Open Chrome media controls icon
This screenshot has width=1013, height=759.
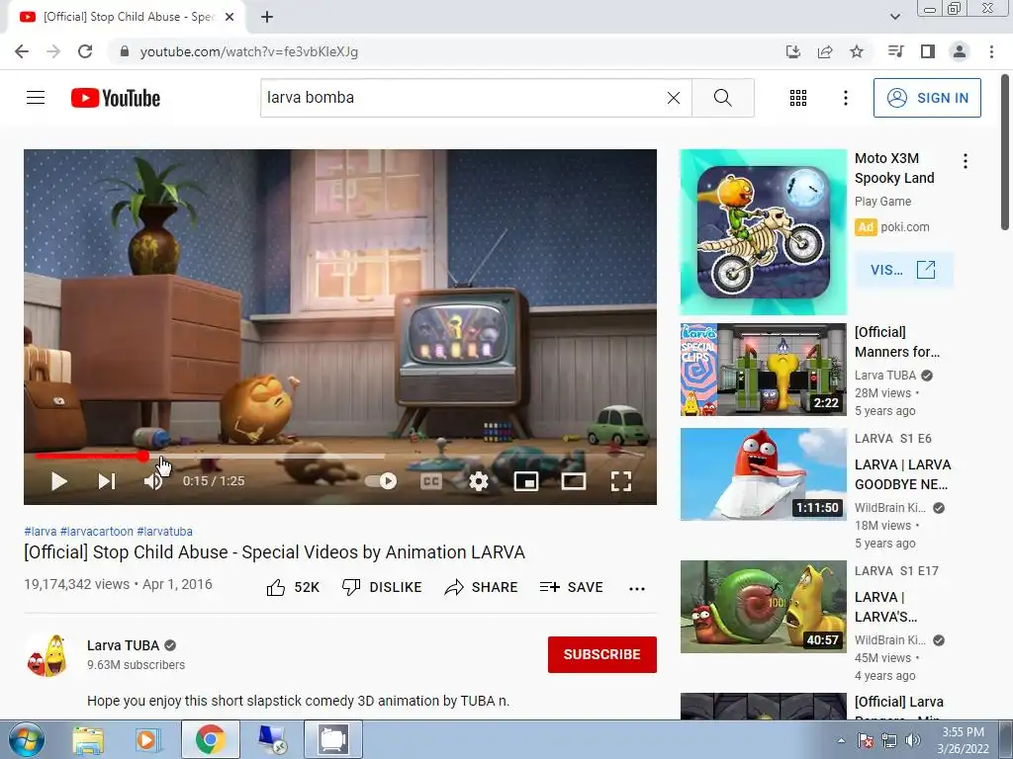pyautogui.click(x=895, y=51)
